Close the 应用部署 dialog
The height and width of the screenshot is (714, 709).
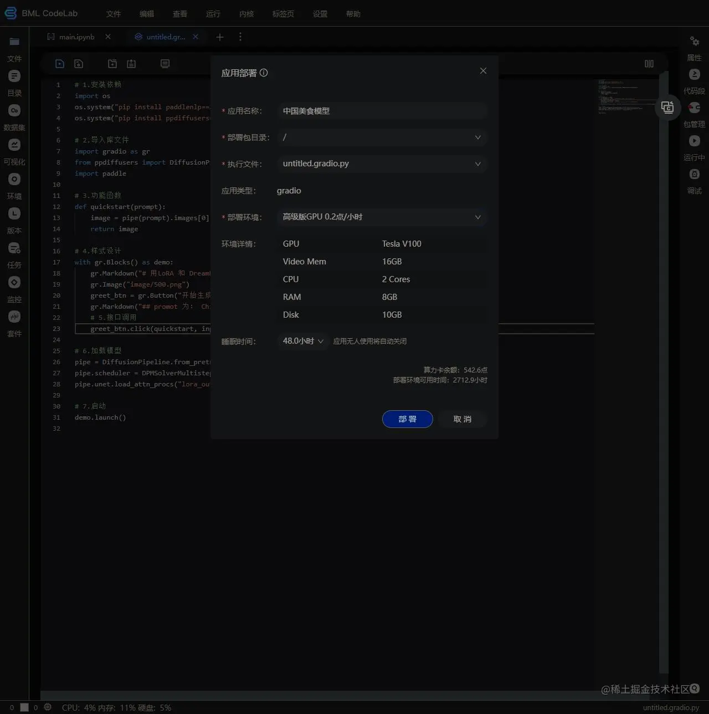pyautogui.click(x=483, y=71)
